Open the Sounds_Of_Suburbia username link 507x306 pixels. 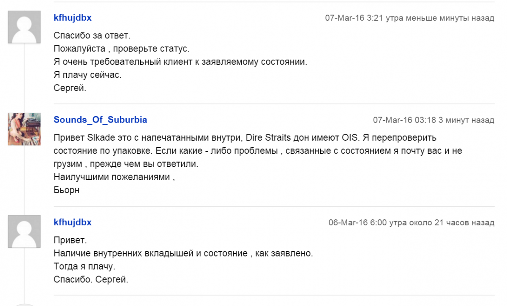coord(100,120)
